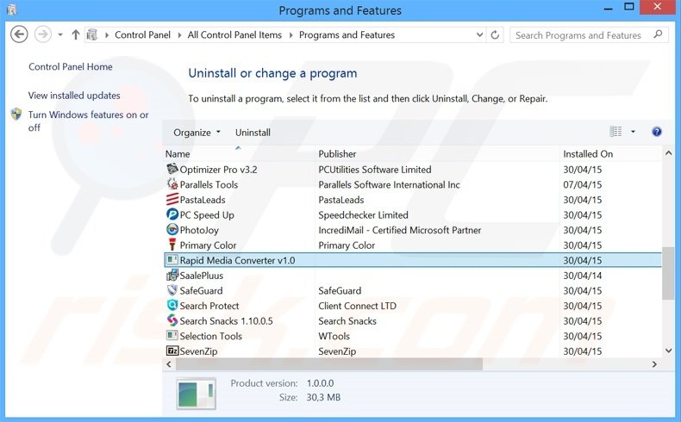Click the 30,3 MB size value
This screenshot has height=422, width=681.
(323, 397)
